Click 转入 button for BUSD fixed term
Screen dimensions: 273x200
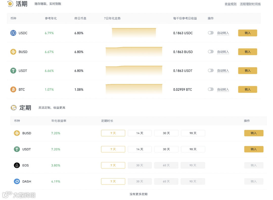(254, 133)
